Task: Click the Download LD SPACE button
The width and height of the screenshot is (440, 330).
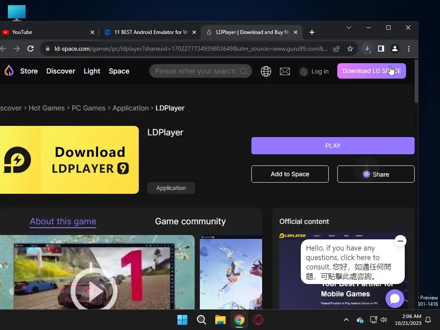Action: [x=372, y=71]
